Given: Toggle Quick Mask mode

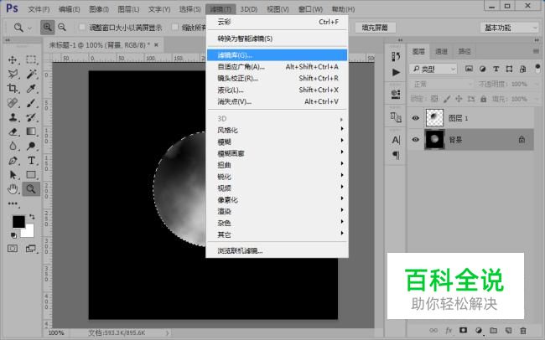Looking at the screenshot, I should point(13,249).
